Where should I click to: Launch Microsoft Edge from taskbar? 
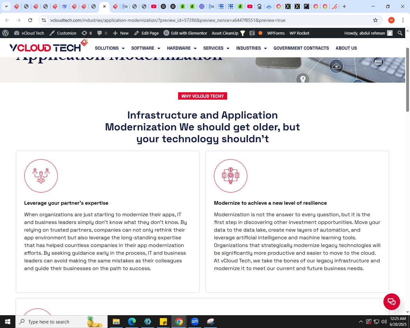[132, 322]
